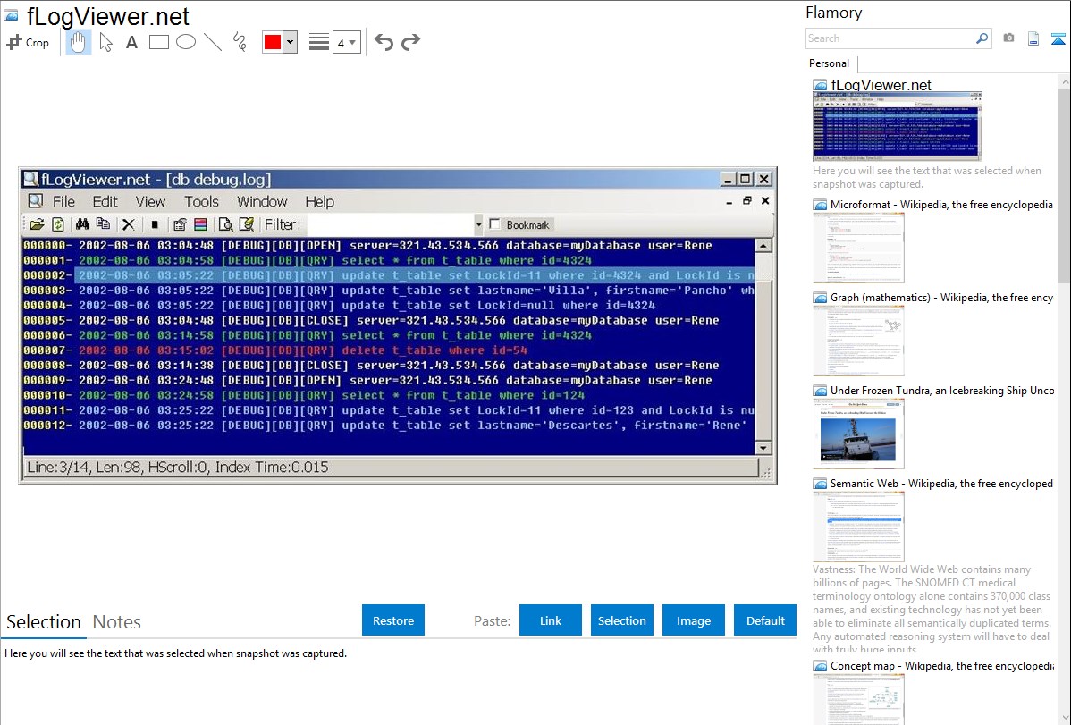This screenshot has height=725, width=1071.
Task: Click the colored stripes highlighting icon in fLogViewer
Action: click(201, 224)
